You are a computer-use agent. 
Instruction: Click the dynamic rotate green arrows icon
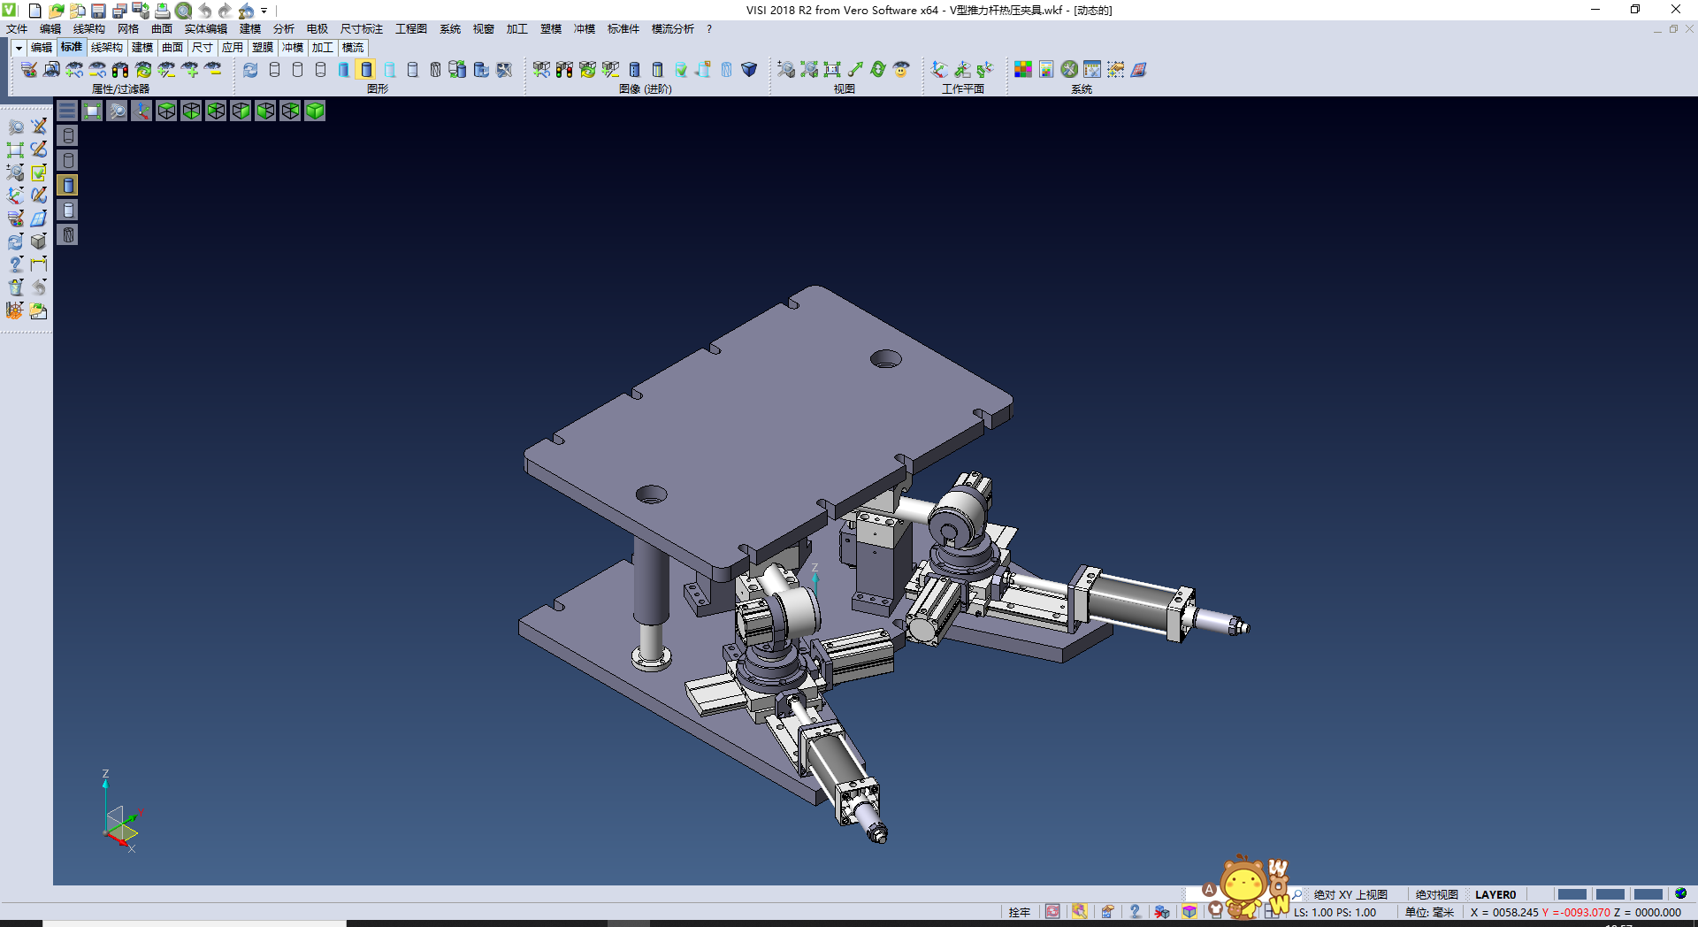click(878, 70)
